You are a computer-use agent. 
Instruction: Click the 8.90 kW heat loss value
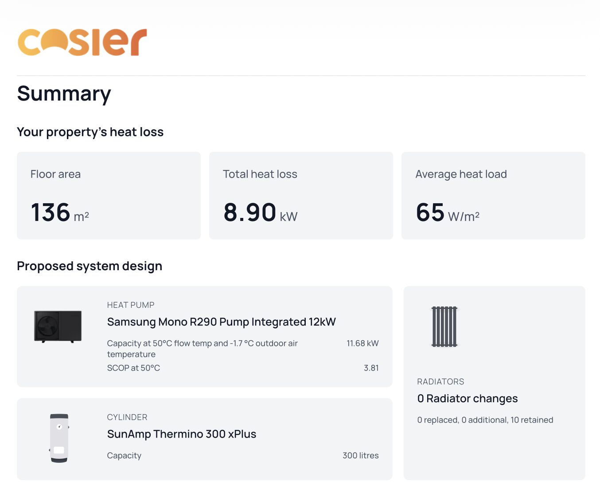(260, 213)
